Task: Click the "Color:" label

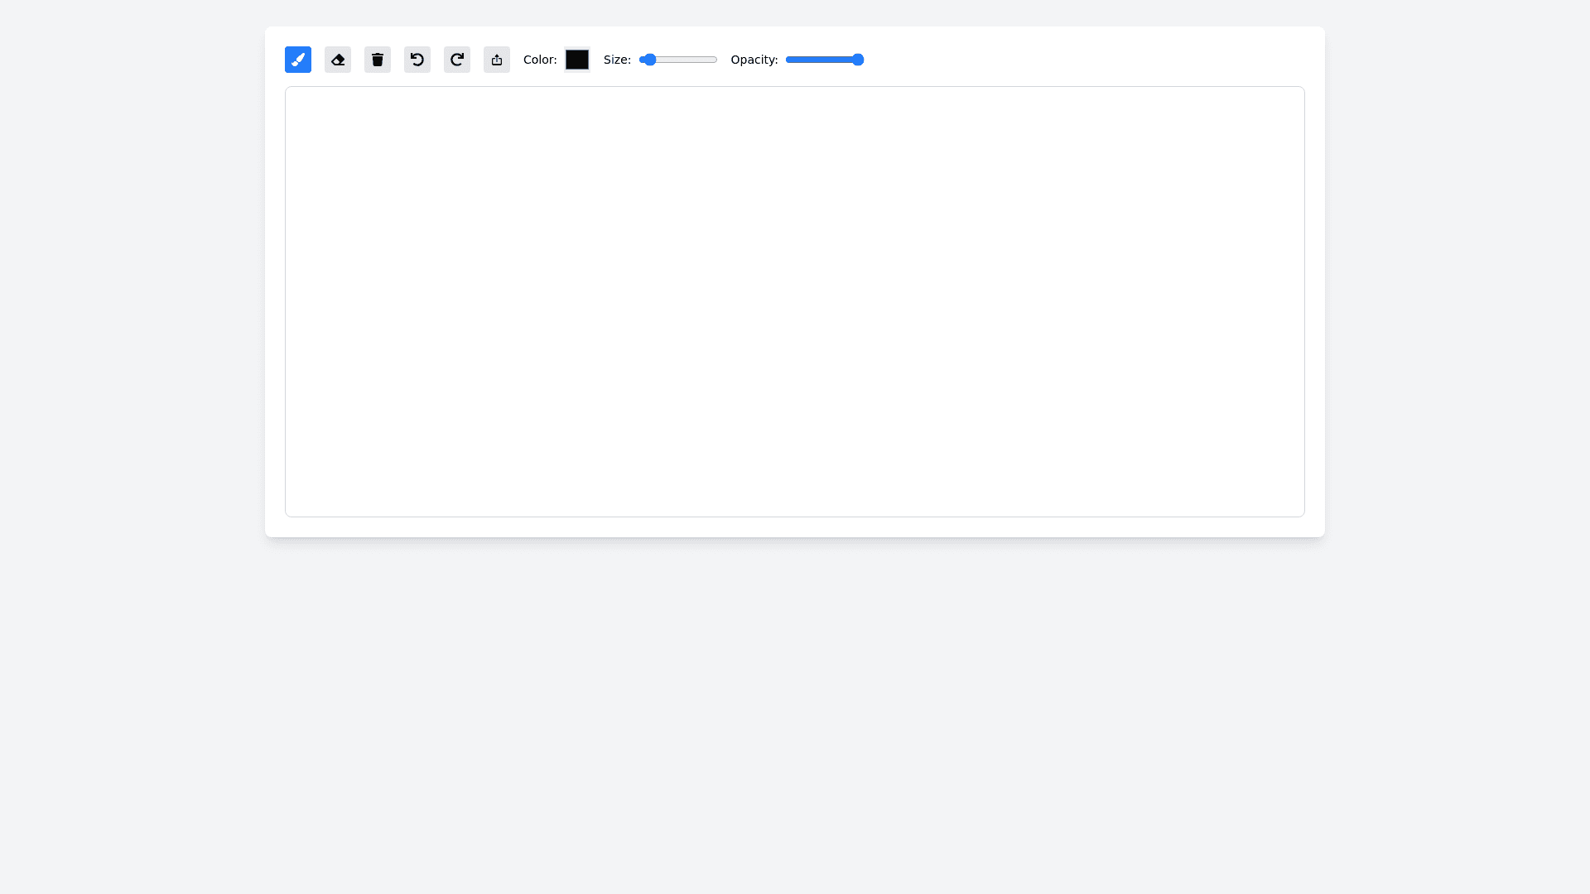Action: click(540, 60)
